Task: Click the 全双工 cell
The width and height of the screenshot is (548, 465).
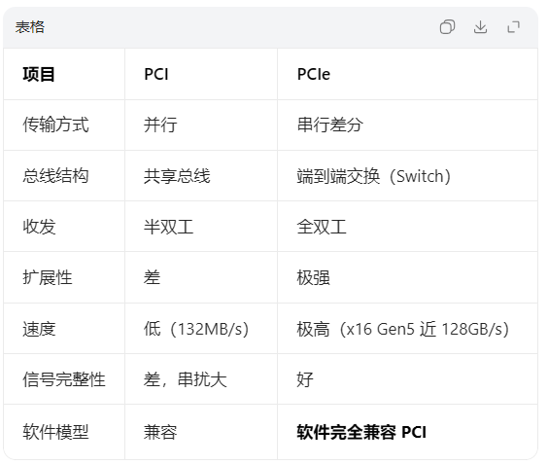Action: (322, 227)
